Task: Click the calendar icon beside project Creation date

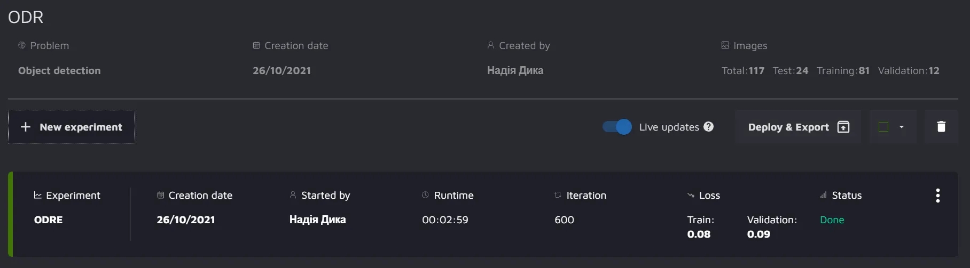Action: click(x=256, y=45)
